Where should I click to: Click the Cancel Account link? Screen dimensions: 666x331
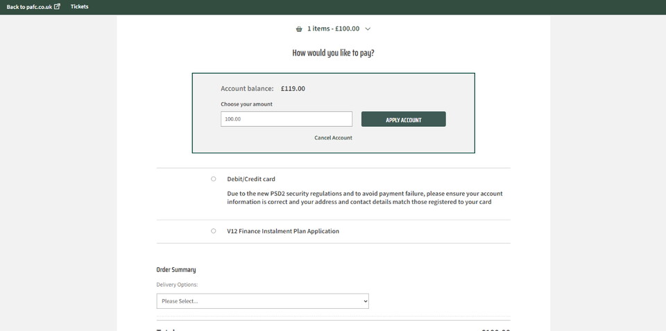[333, 138]
